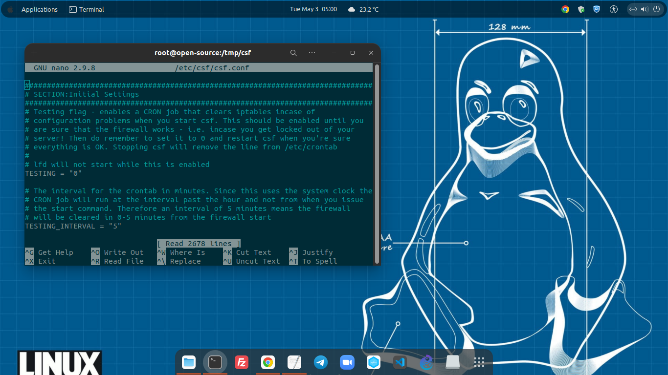Open the clock showing Tue May 3 05:00
668x375 pixels.
tap(313, 9)
